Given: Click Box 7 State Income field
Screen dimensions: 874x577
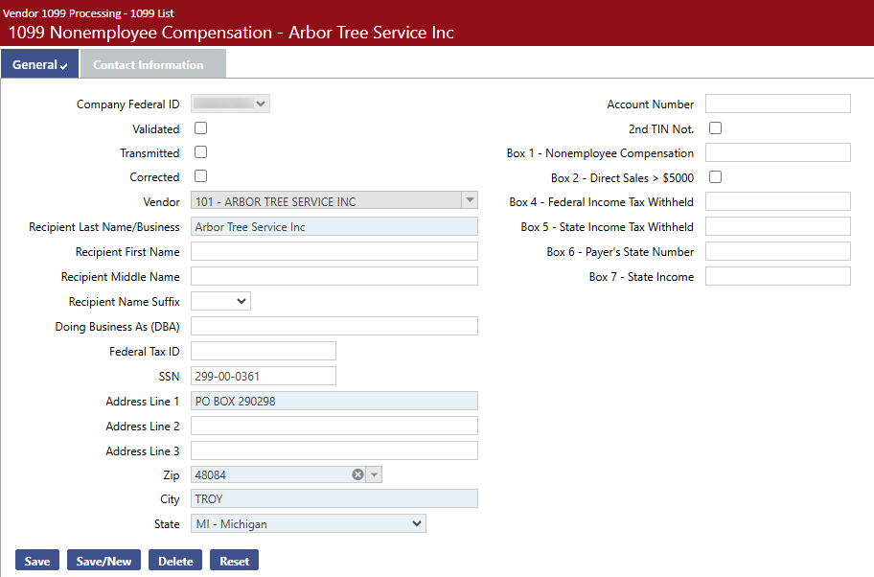Looking at the screenshot, I should pos(778,276).
